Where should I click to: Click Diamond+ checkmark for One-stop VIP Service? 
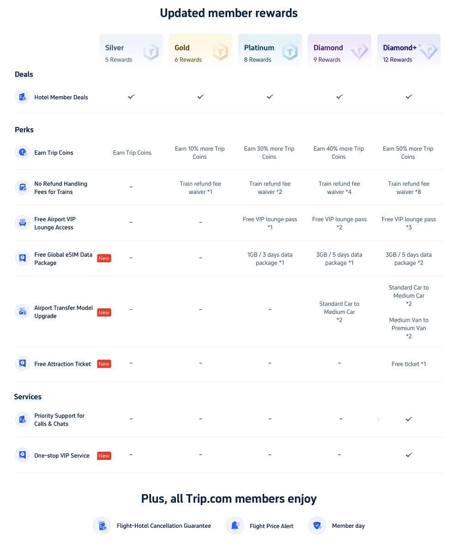point(409,455)
